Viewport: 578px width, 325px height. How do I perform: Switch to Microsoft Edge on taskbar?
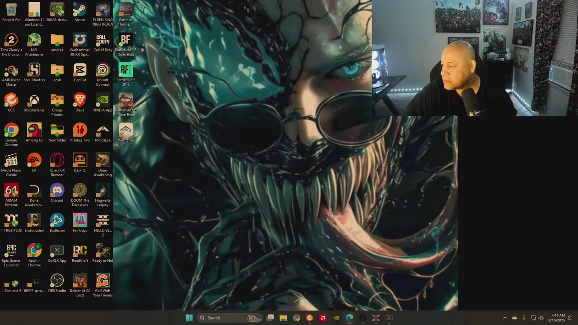(x=350, y=318)
